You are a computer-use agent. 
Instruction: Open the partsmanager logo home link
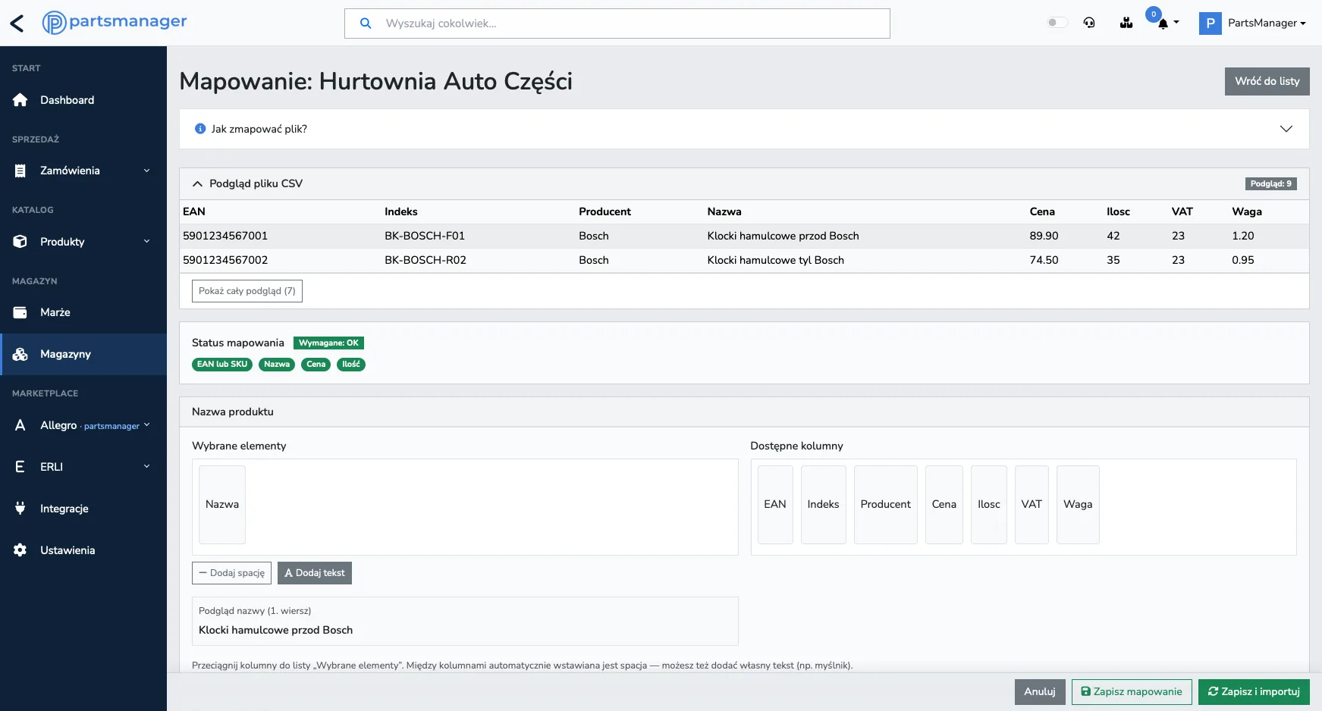pyautogui.click(x=115, y=23)
